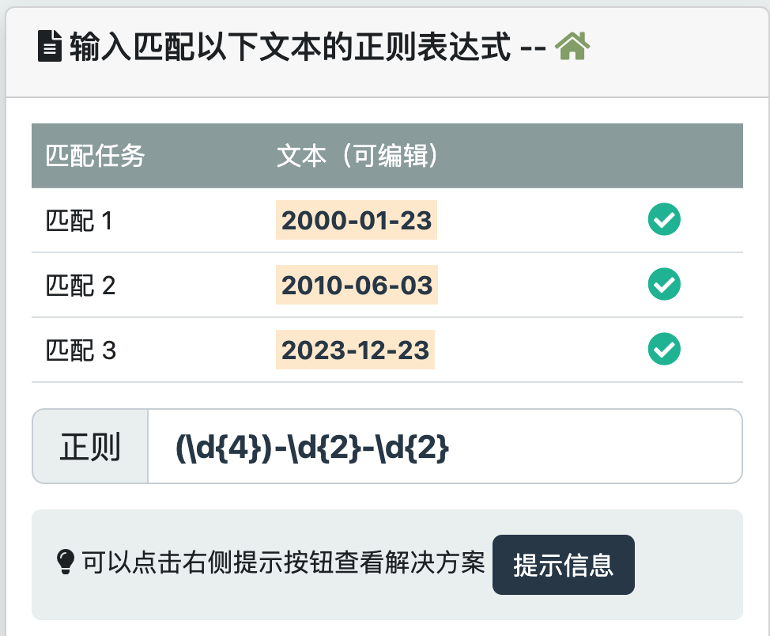The height and width of the screenshot is (636, 770).
Task: Edit the text 2000-01-23
Action: 357,221
